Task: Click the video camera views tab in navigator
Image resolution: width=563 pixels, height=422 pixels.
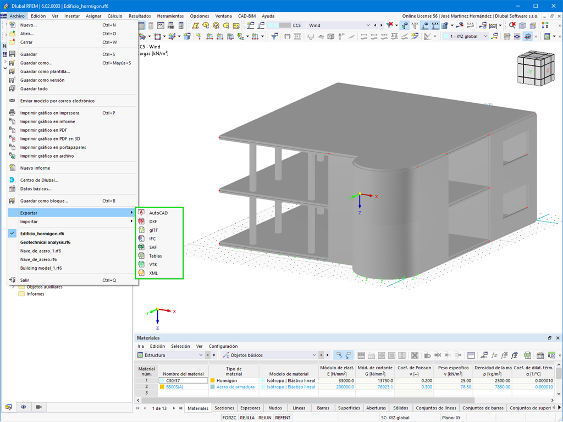Action: click(x=39, y=407)
